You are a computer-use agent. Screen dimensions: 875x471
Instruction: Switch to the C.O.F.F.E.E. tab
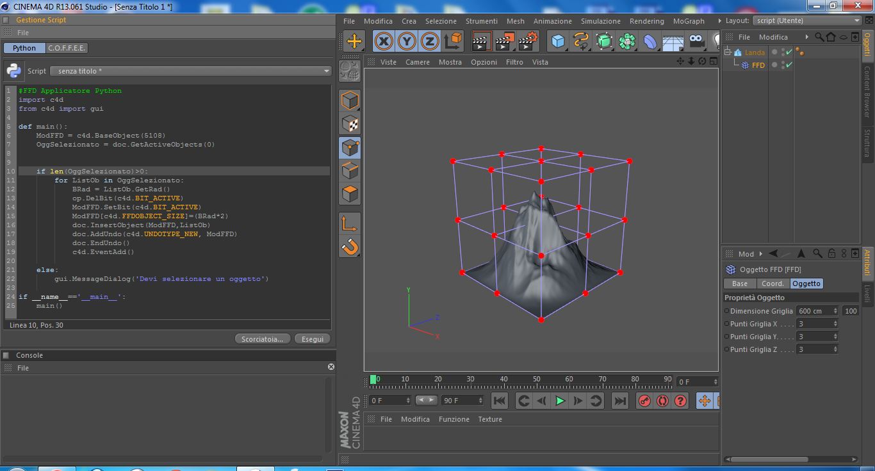click(x=67, y=48)
